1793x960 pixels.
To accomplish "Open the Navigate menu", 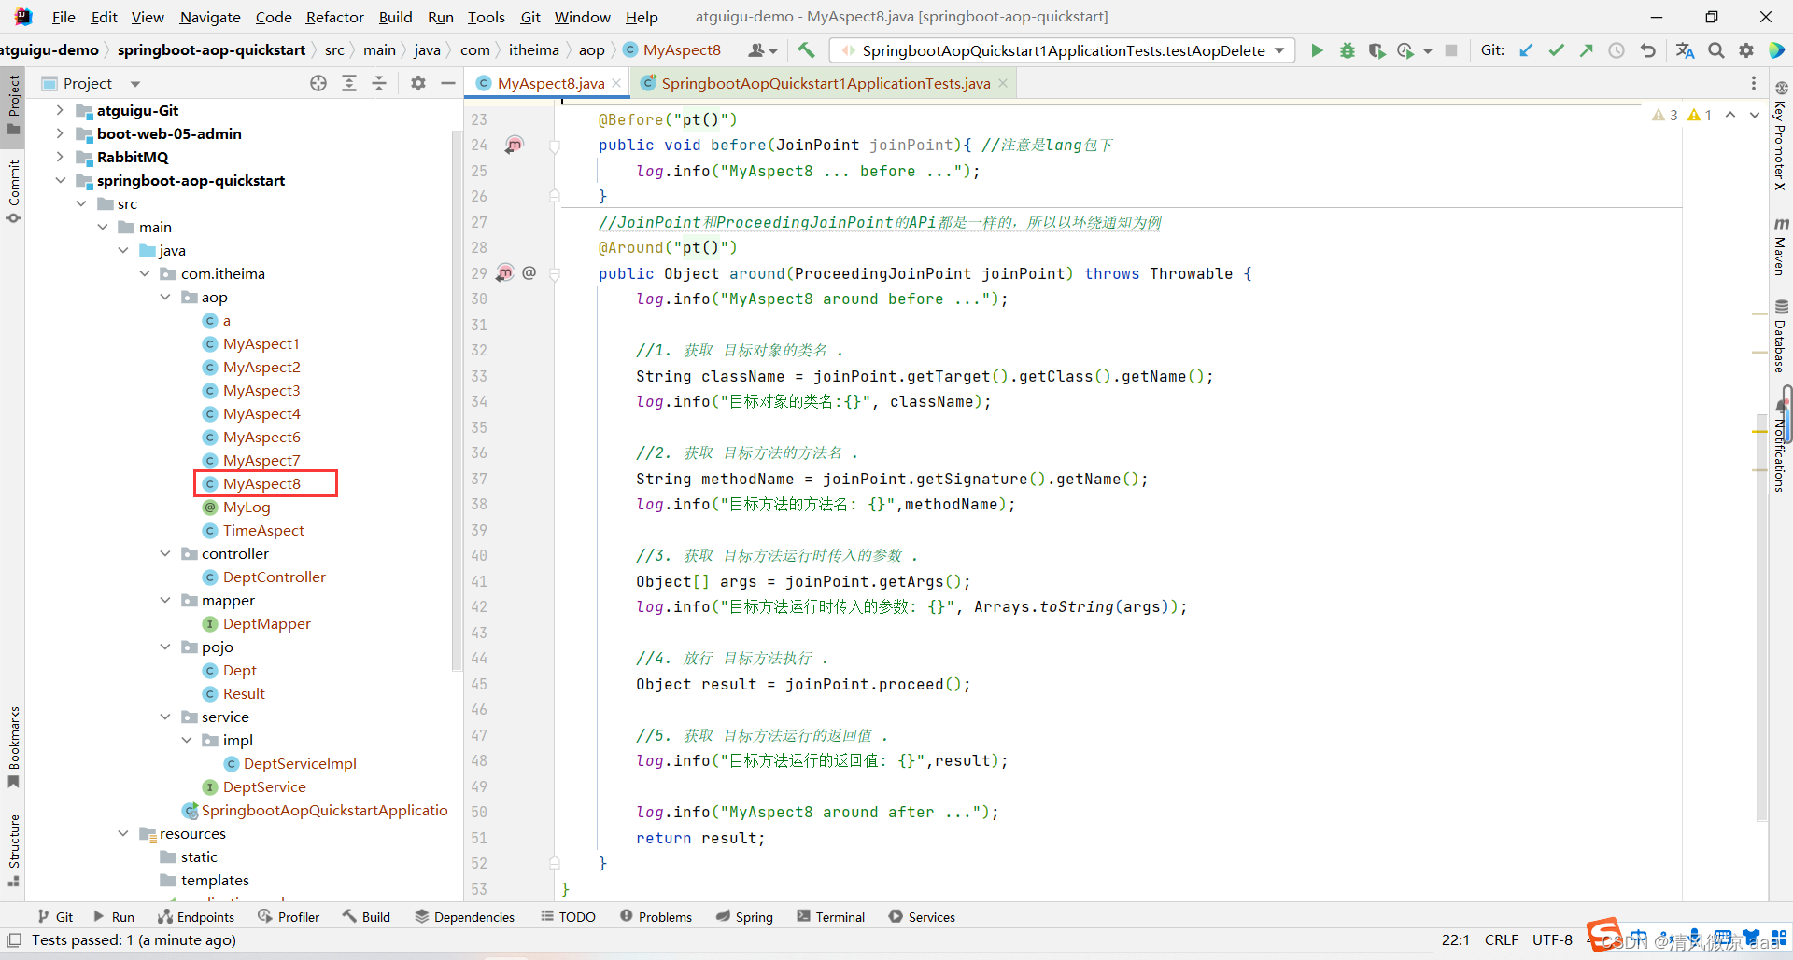I will 210,17.
